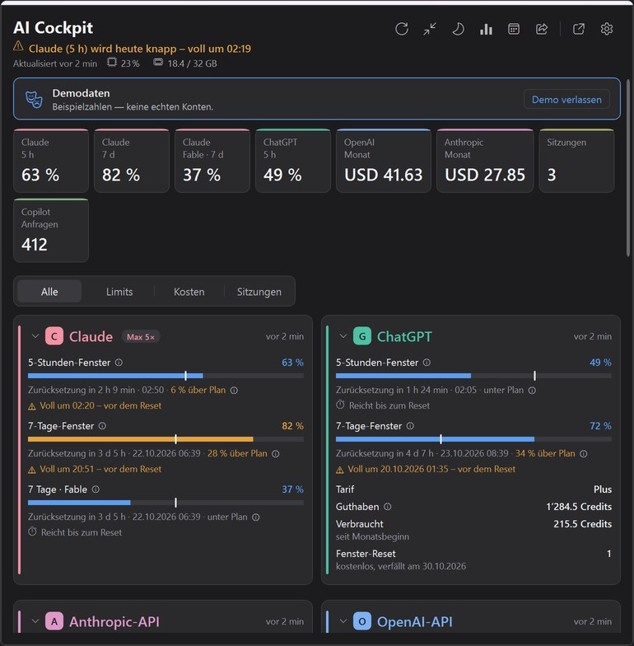Select the Claude 5 h 63 % tile
This screenshot has width=634, height=646.
tap(51, 161)
